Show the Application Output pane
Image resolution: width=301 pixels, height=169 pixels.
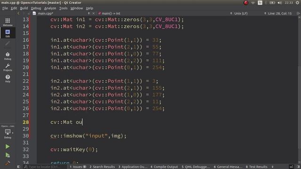tap(133, 167)
